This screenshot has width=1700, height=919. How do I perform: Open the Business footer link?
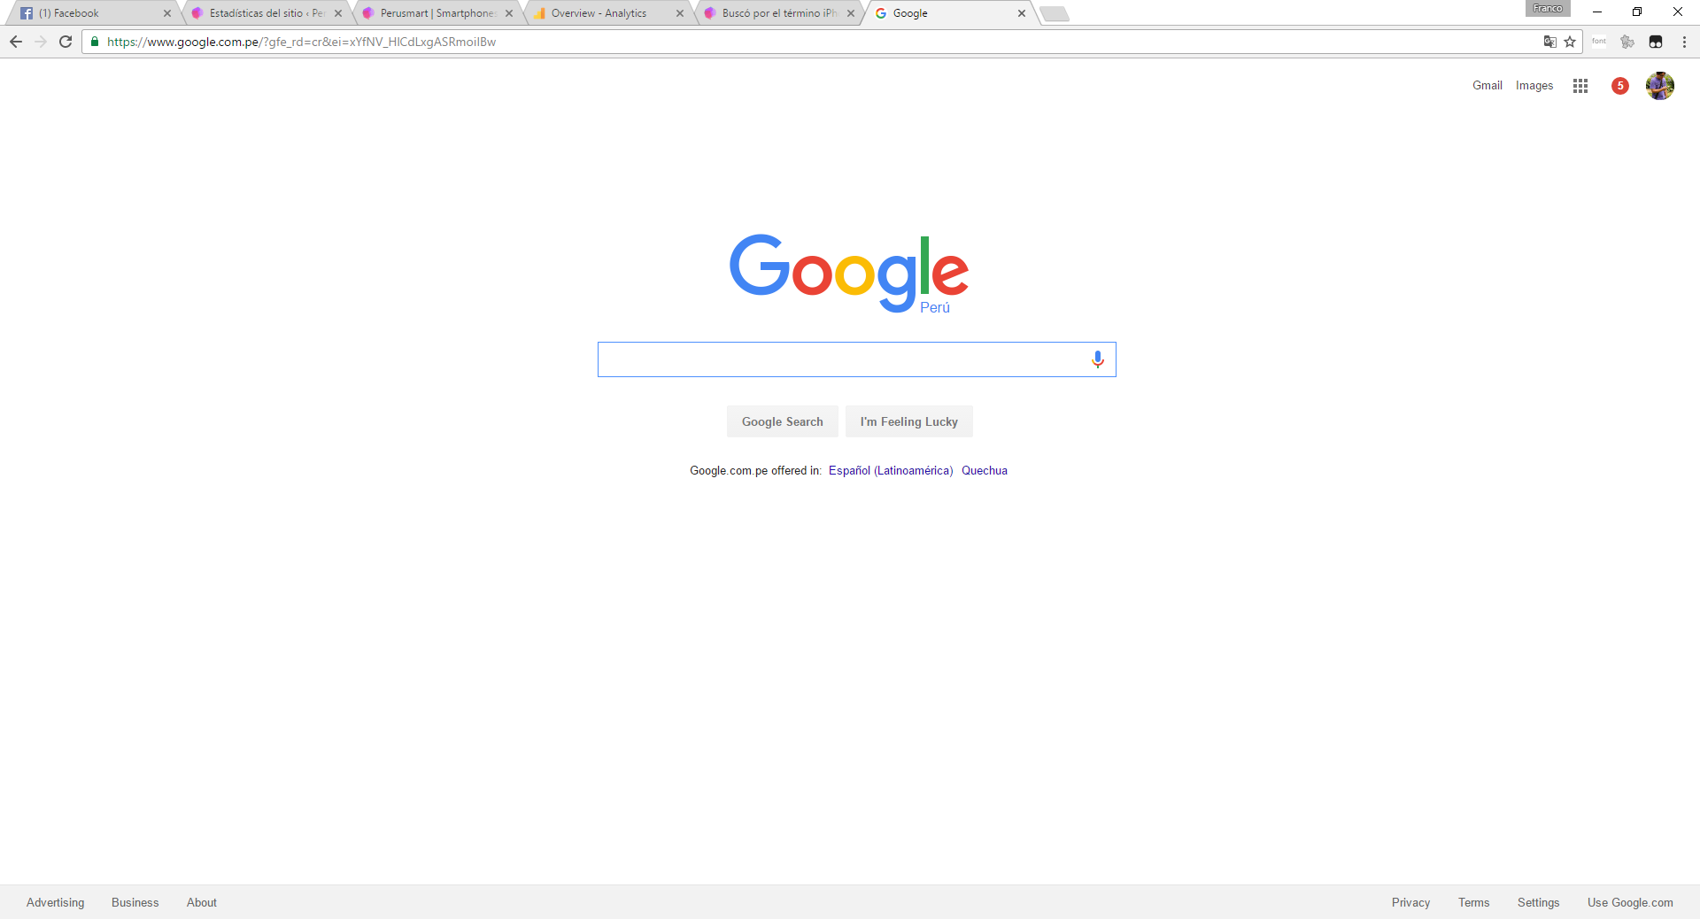coord(135,902)
